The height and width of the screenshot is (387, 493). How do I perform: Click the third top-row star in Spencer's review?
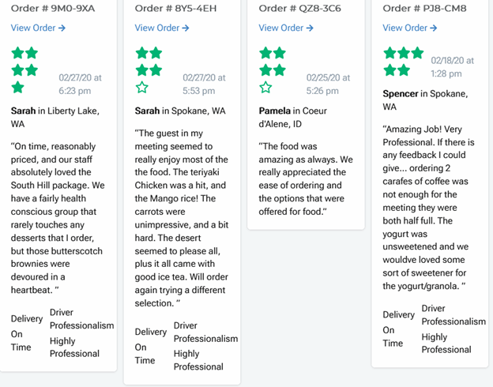click(417, 53)
